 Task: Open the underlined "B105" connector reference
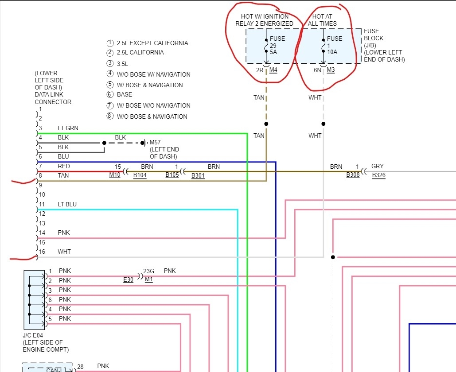pyautogui.click(x=172, y=175)
